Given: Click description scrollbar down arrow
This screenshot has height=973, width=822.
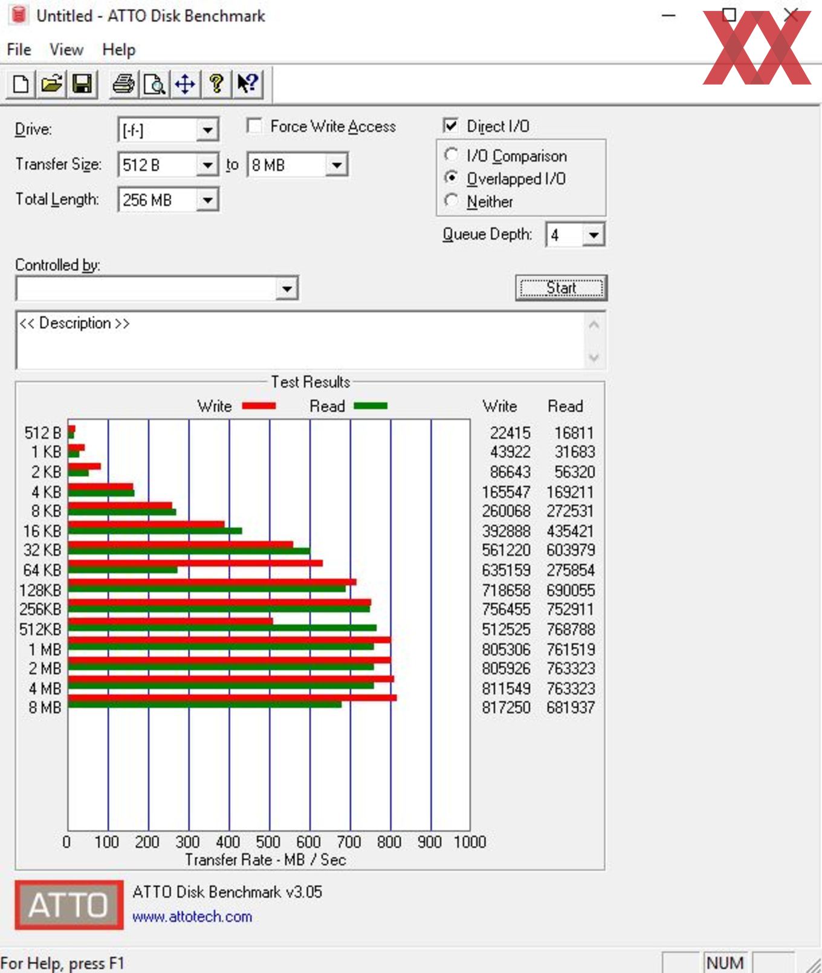Looking at the screenshot, I should (x=594, y=357).
